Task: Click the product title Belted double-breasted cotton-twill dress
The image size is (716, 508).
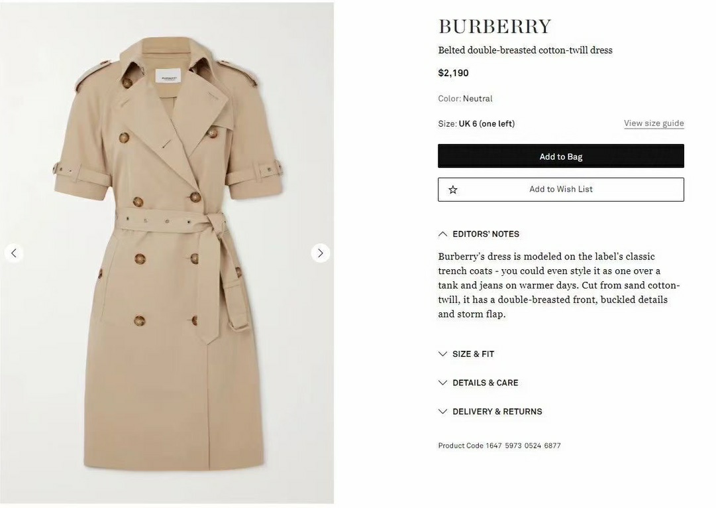Action: tap(525, 50)
